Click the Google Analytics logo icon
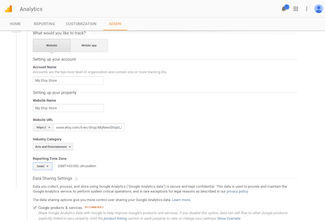Screen dimensions: 325x221 point(8,9)
